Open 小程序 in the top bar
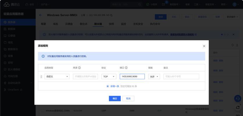 coord(152,4)
